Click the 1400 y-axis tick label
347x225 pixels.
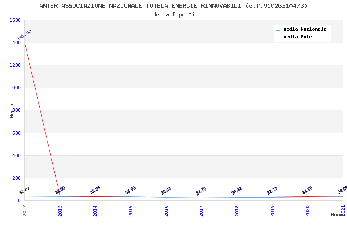[15, 43]
